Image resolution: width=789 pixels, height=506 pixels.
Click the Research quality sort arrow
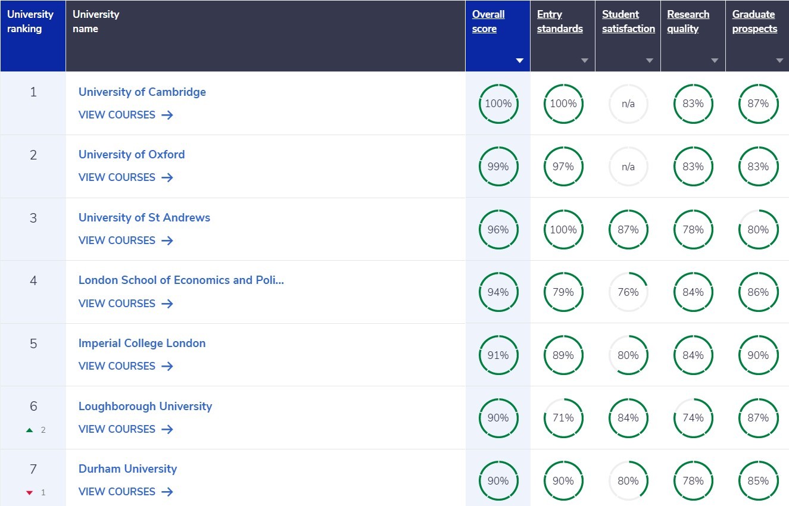pyautogui.click(x=715, y=61)
